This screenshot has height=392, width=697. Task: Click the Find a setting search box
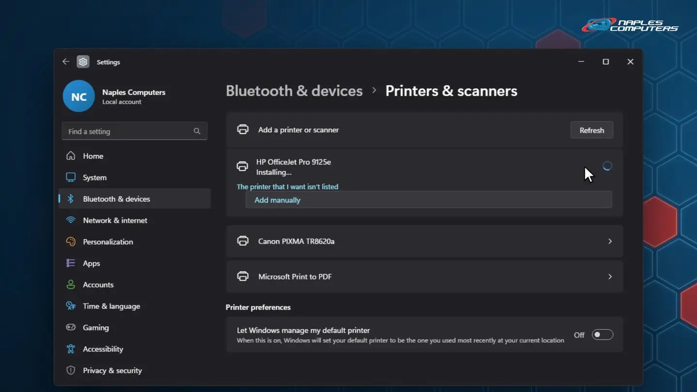click(x=135, y=131)
